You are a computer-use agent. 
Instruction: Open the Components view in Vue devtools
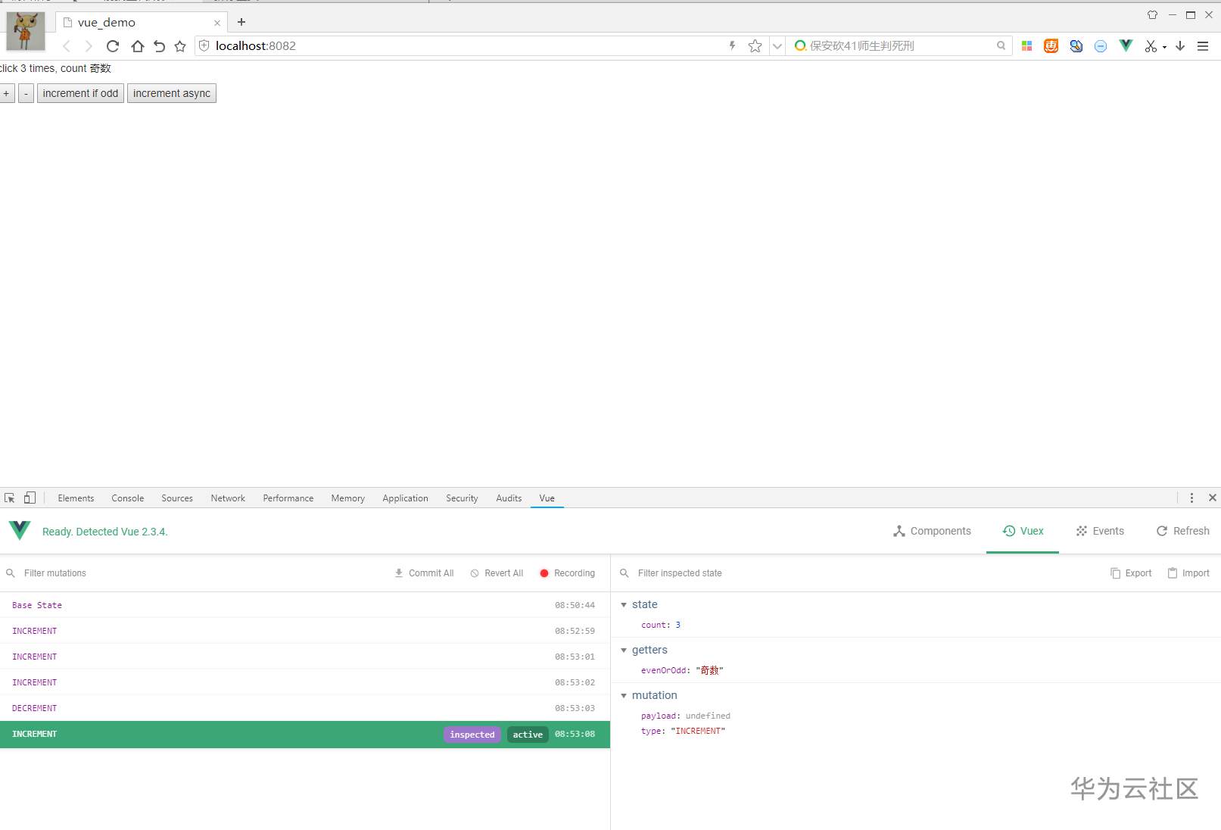tap(932, 531)
